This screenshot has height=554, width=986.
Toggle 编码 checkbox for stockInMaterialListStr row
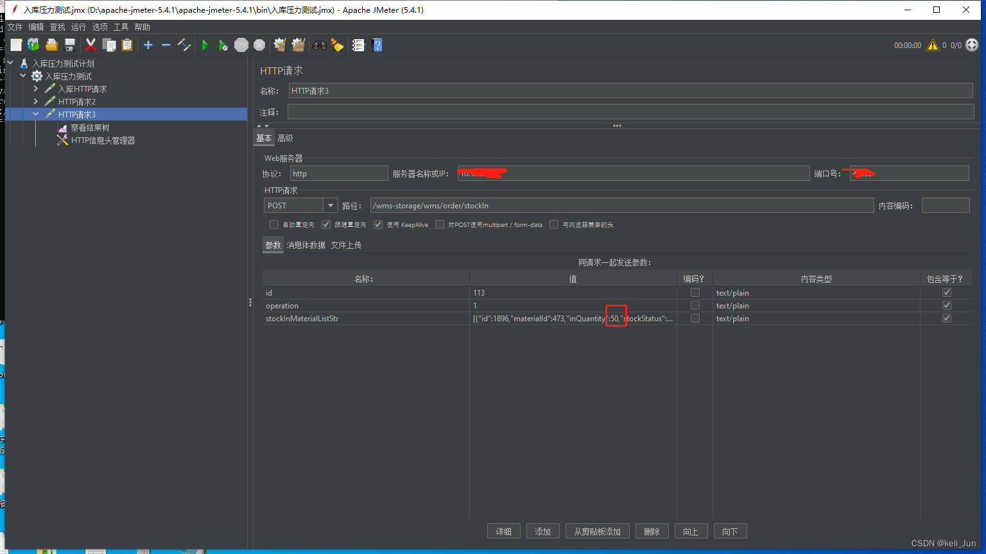click(695, 318)
